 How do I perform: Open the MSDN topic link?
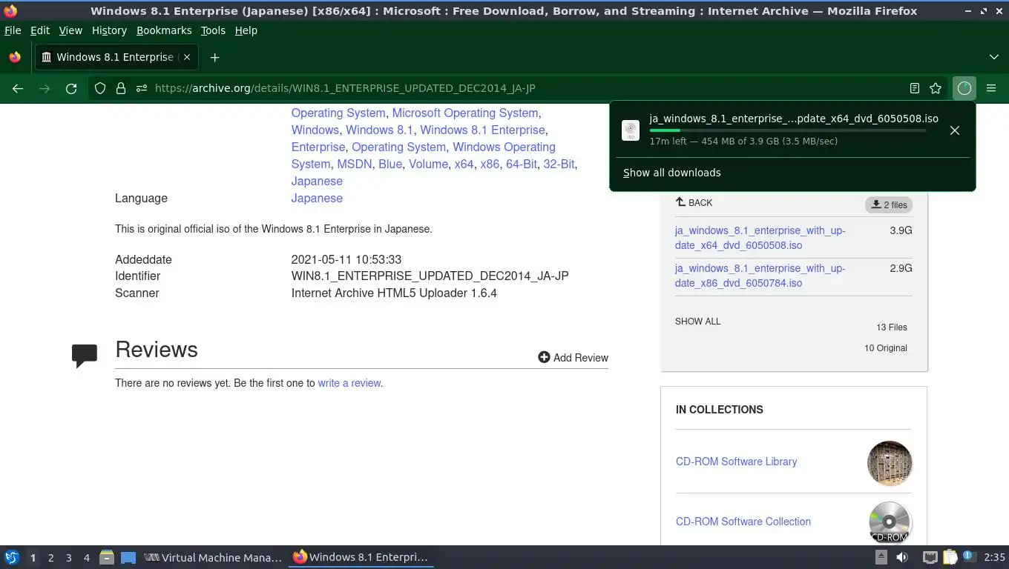[355, 164]
